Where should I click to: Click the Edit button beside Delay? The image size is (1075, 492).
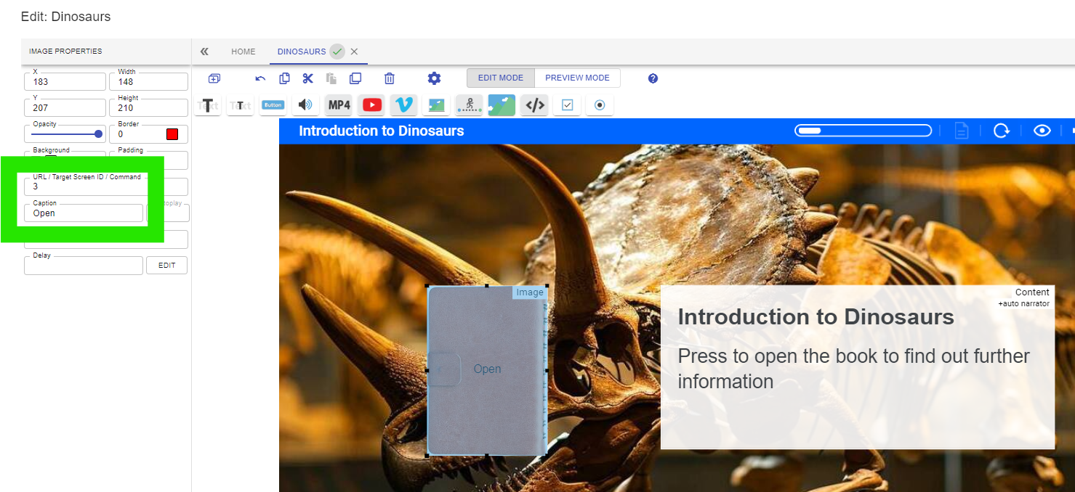(167, 266)
